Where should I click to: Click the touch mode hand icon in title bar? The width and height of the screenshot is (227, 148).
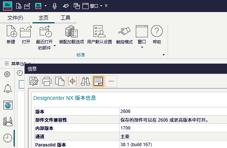point(65,6)
